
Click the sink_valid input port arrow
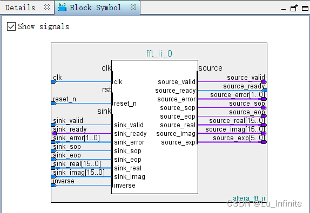tap(54, 125)
